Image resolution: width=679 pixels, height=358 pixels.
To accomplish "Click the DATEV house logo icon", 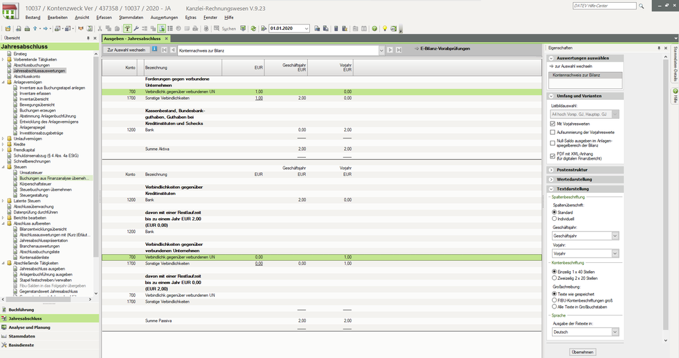I will (10, 11).
